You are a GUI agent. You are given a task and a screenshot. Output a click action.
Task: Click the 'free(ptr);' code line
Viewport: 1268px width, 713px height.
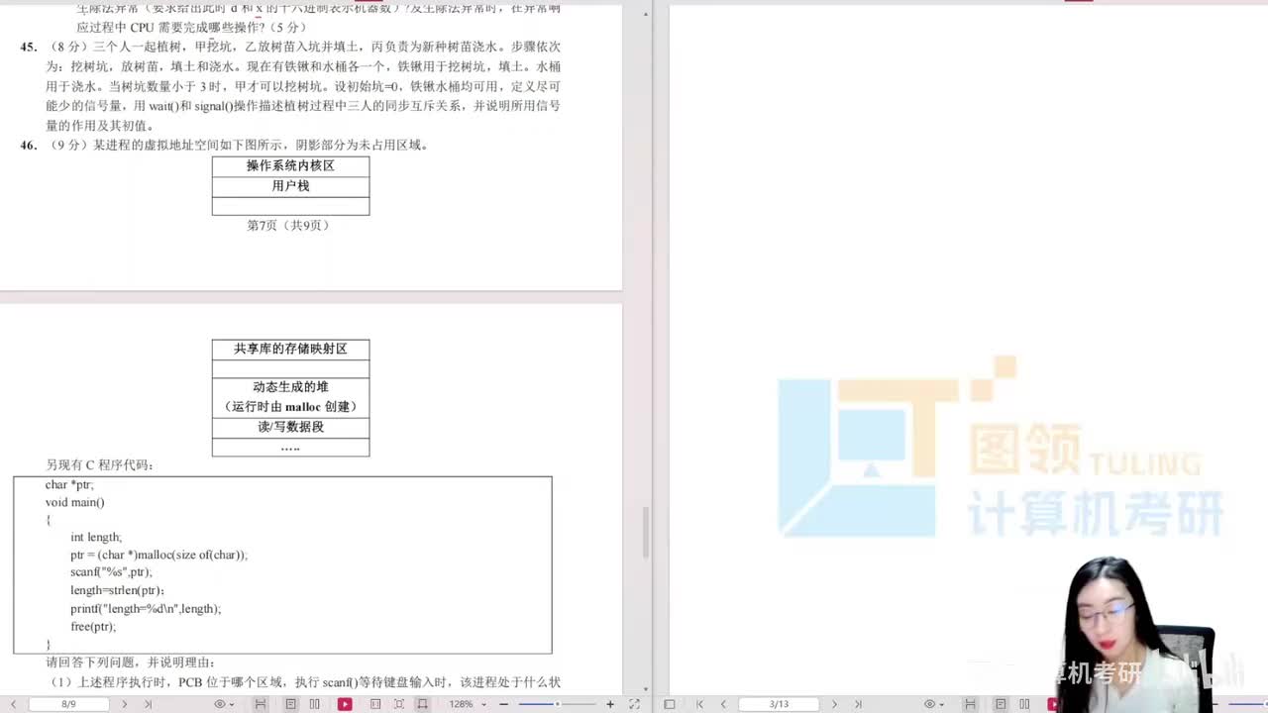[93, 626]
